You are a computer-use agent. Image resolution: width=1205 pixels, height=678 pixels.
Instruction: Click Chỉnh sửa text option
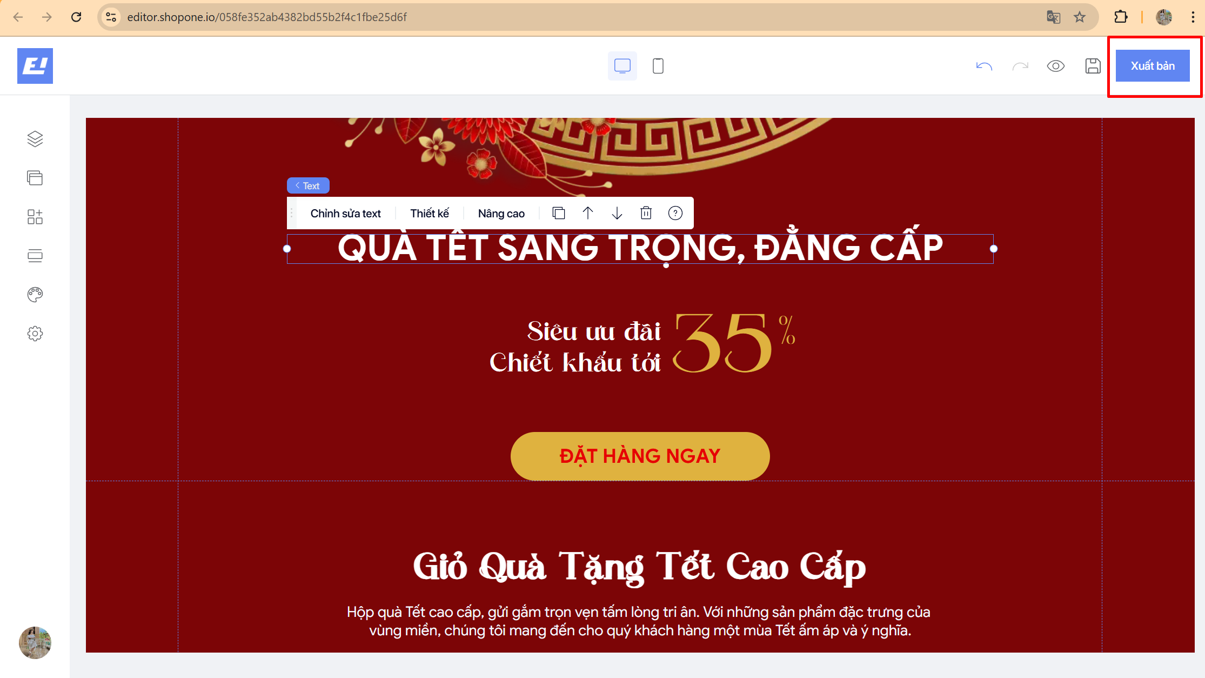[346, 213]
